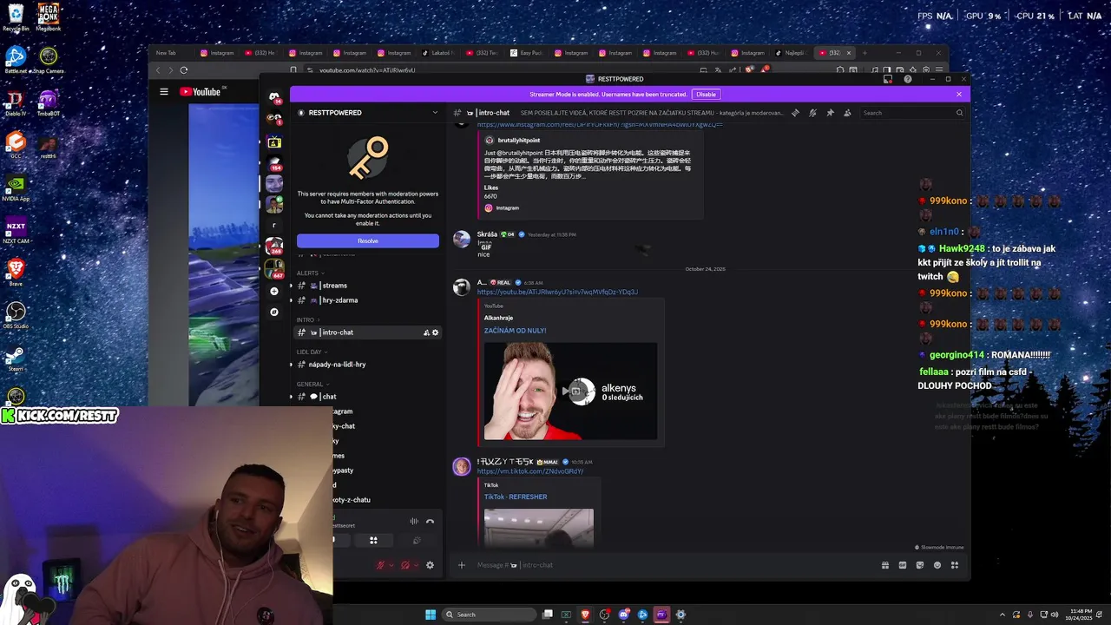Open youtu.be link in chat message
Viewport: 1111px width, 625px height.
coord(557,292)
